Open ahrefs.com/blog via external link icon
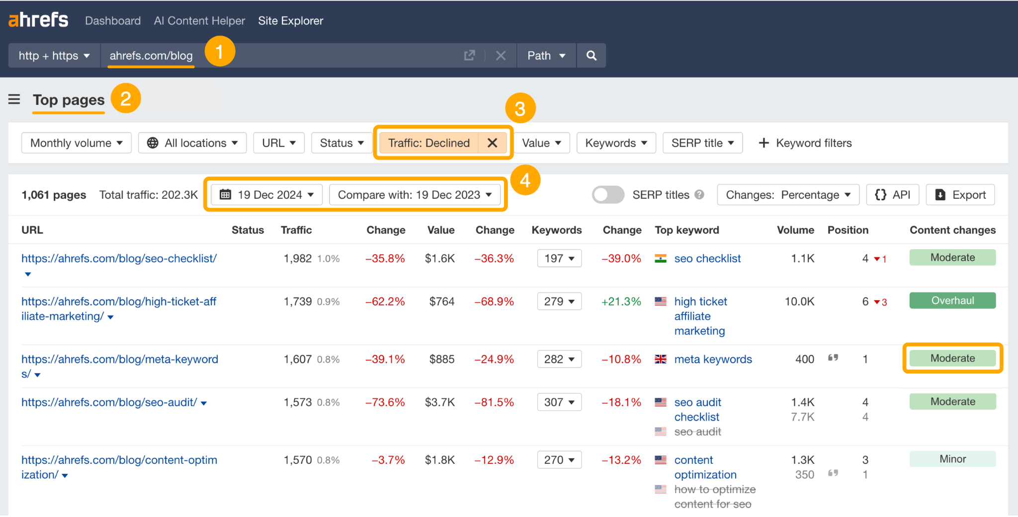The height and width of the screenshot is (517, 1018). pos(469,55)
